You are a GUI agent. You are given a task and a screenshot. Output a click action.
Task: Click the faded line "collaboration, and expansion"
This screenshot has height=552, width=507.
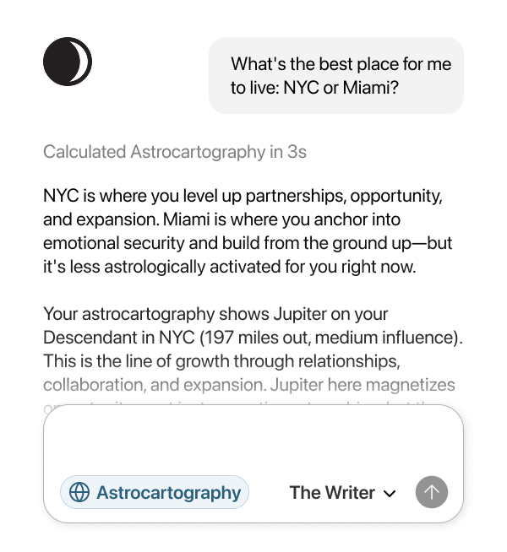click(x=249, y=385)
